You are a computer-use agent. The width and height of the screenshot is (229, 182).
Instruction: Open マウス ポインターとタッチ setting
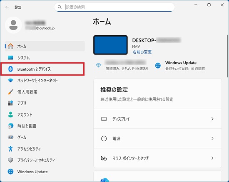tap(157, 158)
